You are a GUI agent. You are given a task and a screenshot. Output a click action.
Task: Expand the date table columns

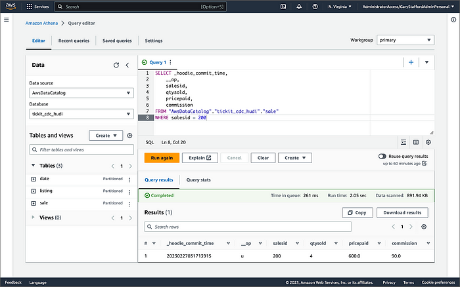34,179
